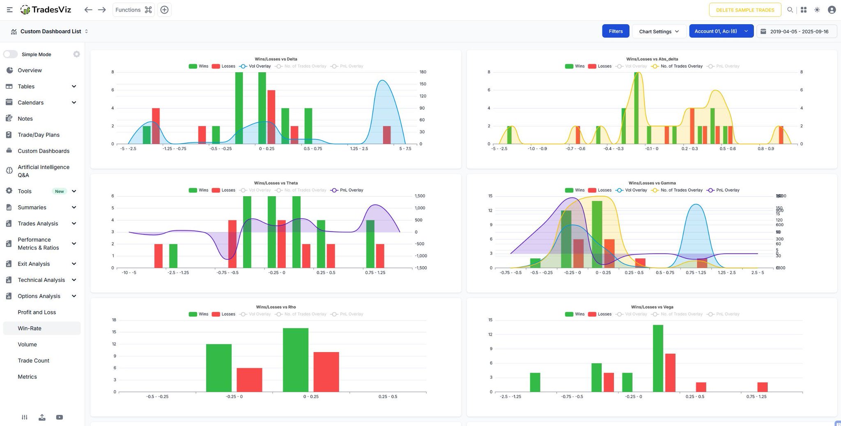Viewport: 841px width, 426px height.
Task: Click the date range 2019-04-05 - 2025-09-16 field
Action: point(797,31)
